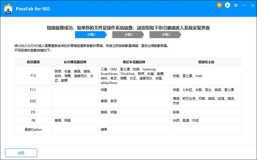Click the 台式機電腦品牌 column header
The height and width of the screenshot is (160, 257).
pos(75,62)
